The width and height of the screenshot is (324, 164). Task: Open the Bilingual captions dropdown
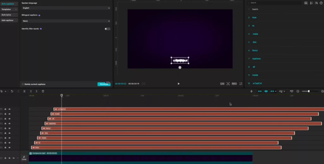[x=66, y=21]
